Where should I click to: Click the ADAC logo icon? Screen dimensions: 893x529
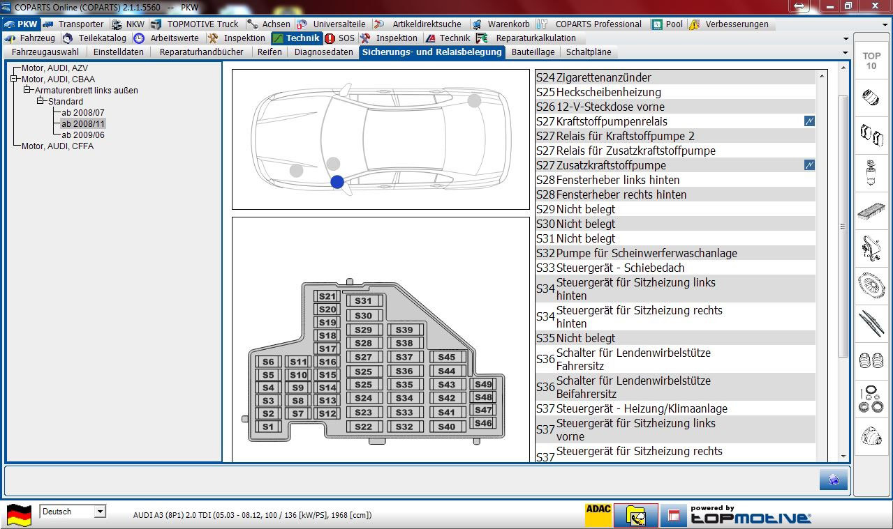pos(598,514)
